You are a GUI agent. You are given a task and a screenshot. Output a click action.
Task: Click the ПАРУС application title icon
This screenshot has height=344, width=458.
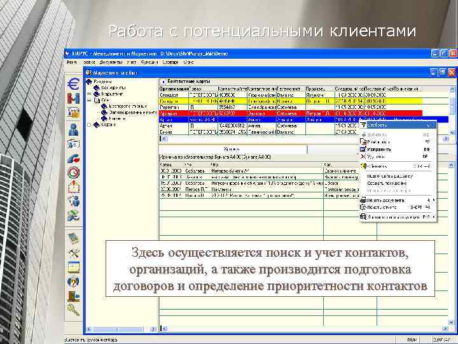point(68,54)
